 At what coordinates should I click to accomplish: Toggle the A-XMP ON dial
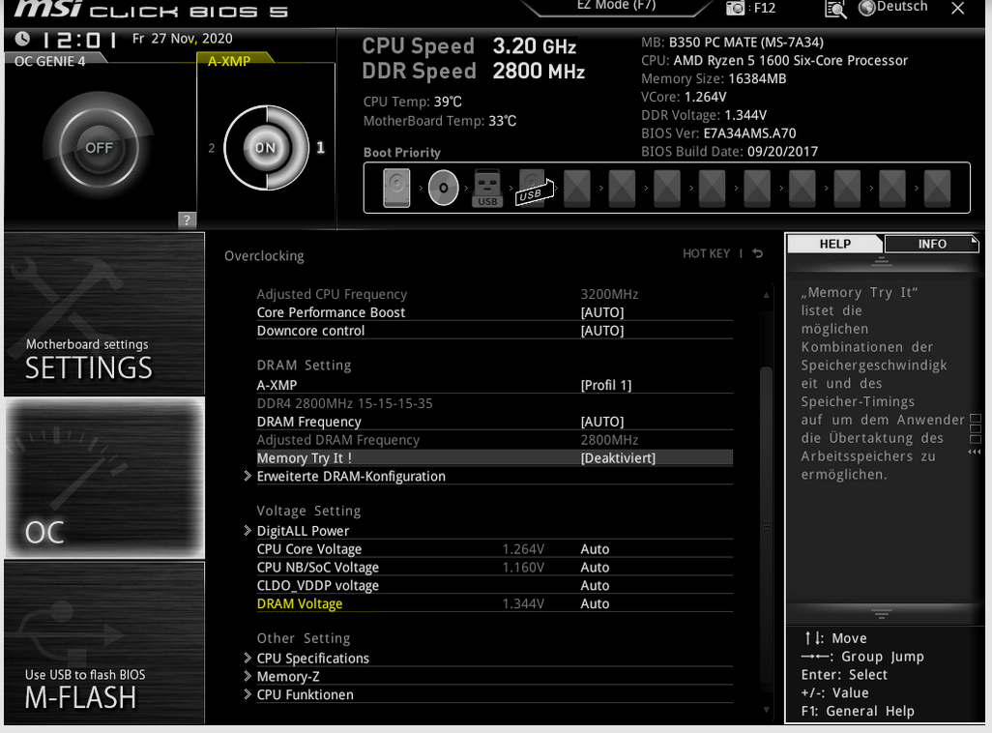coord(266,148)
